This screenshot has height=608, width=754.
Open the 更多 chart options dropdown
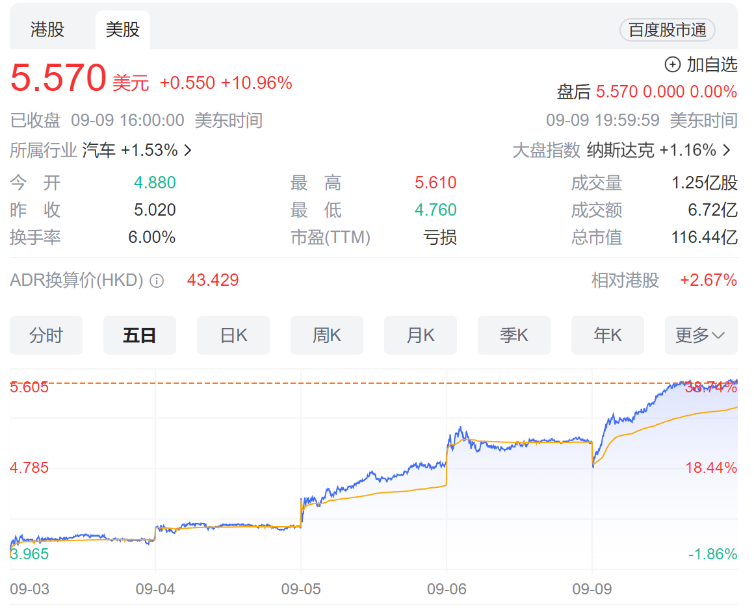701,335
